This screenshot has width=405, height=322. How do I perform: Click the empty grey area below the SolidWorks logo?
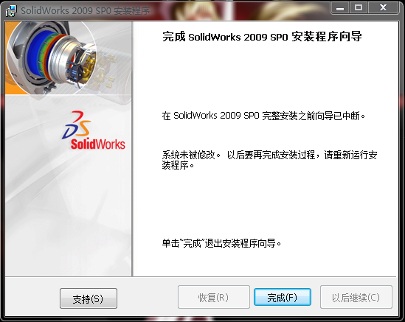69,214
